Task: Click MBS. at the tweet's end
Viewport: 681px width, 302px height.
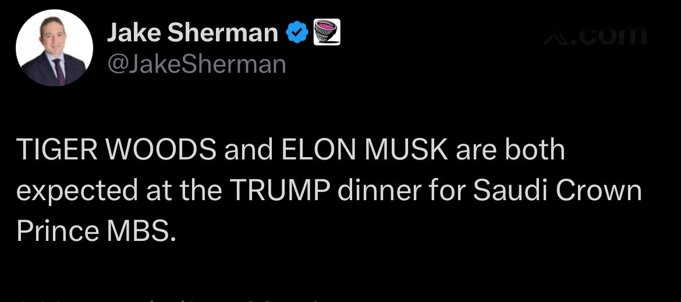Action: tap(140, 231)
